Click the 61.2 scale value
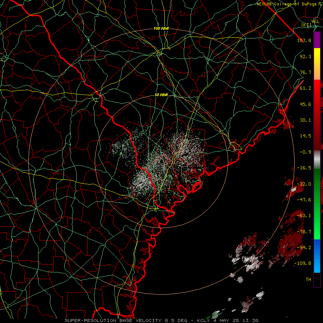323x323 pixels. pos(305,88)
